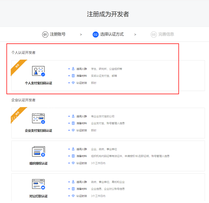Open 完善信息 step label
The width and height of the screenshot is (209, 203).
tap(166, 34)
